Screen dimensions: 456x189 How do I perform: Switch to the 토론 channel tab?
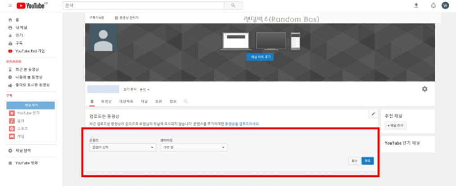[x=159, y=101]
